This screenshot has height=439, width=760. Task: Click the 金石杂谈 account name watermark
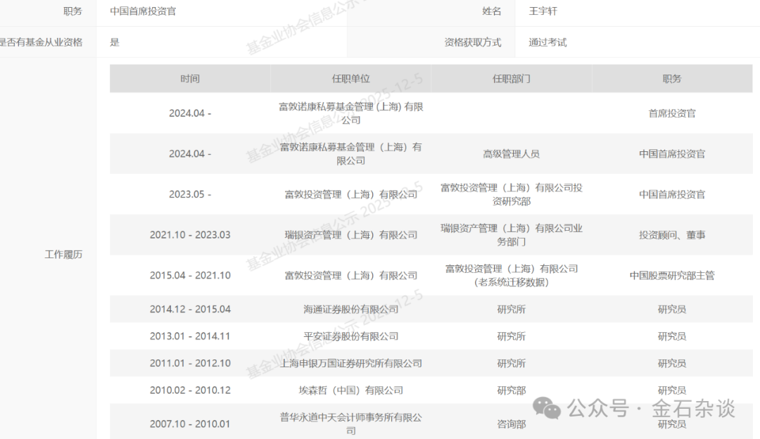tap(693, 407)
